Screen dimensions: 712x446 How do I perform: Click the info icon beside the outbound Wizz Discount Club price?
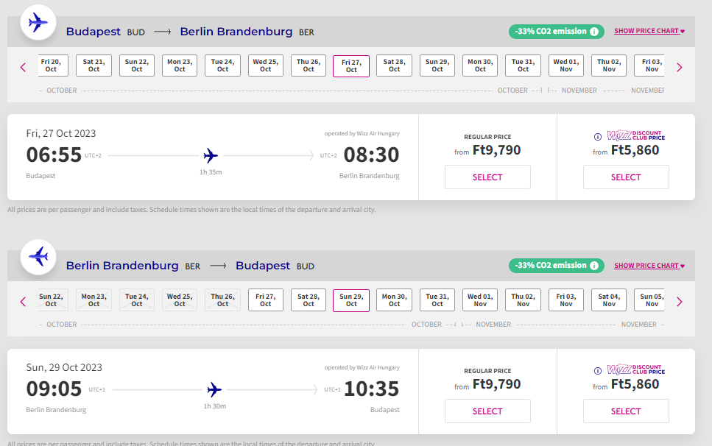pyautogui.click(x=598, y=137)
